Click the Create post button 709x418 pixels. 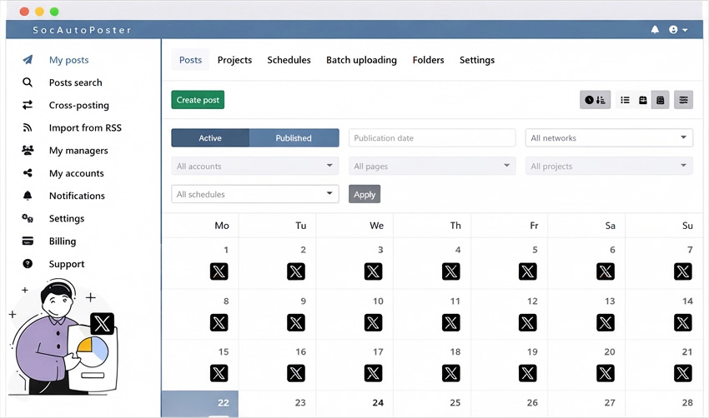coord(198,100)
